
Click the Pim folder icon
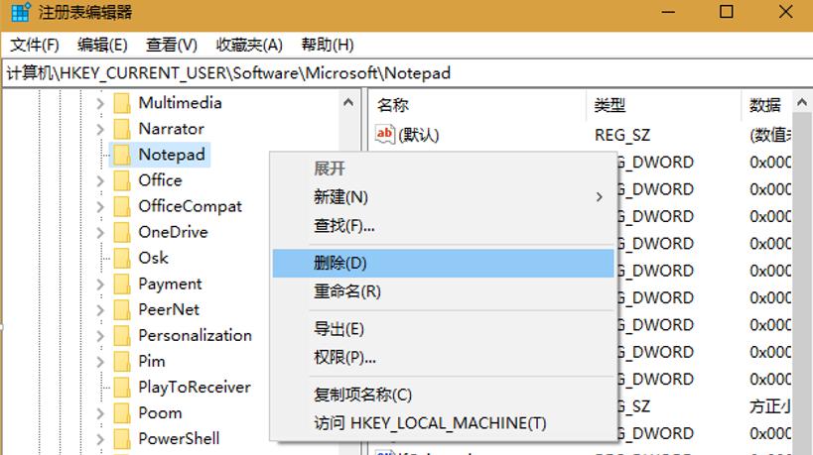122,362
